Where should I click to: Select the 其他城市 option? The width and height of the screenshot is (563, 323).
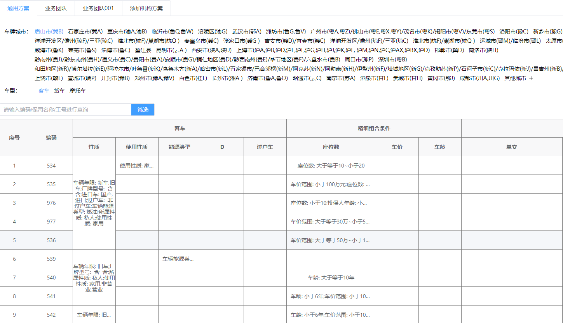515,78
